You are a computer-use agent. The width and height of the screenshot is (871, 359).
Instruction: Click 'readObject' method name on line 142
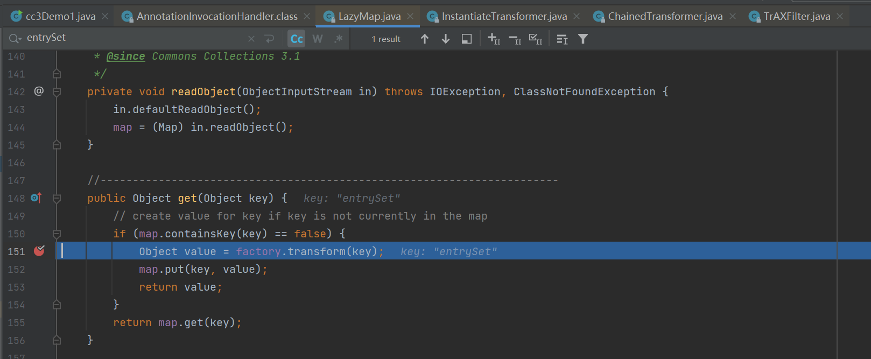(x=203, y=91)
